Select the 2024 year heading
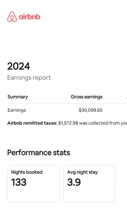 coord(19,66)
